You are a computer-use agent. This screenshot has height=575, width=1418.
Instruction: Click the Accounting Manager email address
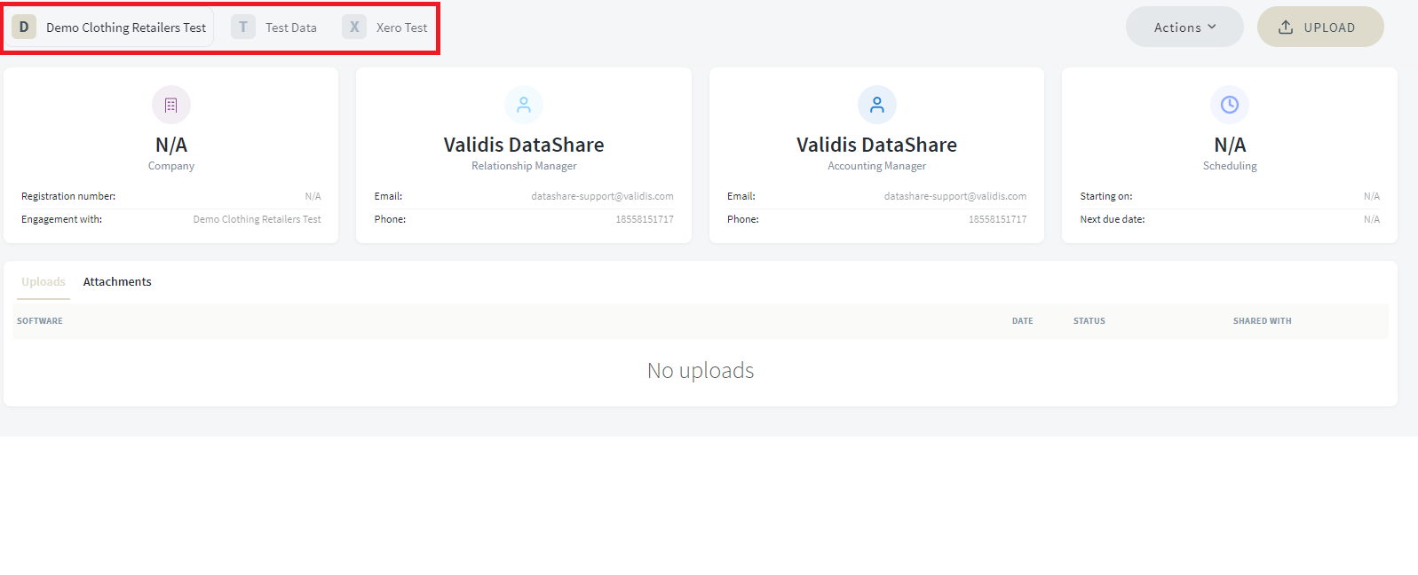point(955,196)
